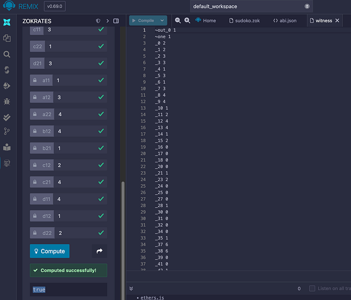Click ethers.js entry in terminal
Image resolution: width=351 pixels, height=300 pixels.
click(x=152, y=297)
